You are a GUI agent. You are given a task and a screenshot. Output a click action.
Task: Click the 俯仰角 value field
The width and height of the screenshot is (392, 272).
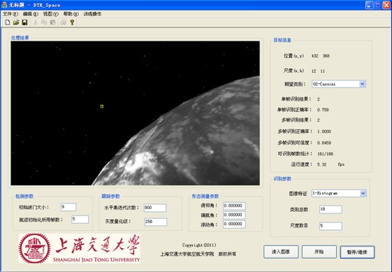[234, 206]
